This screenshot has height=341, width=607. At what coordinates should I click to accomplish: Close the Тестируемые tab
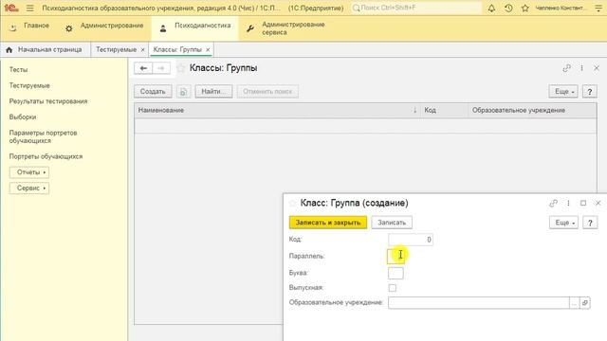(142, 50)
